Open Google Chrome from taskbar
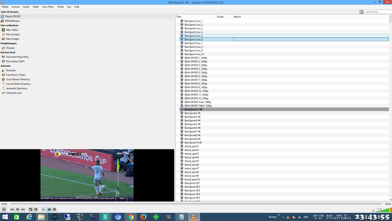Viewport: 392px width, 221px height. pyautogui.click(x=130, y=217)
